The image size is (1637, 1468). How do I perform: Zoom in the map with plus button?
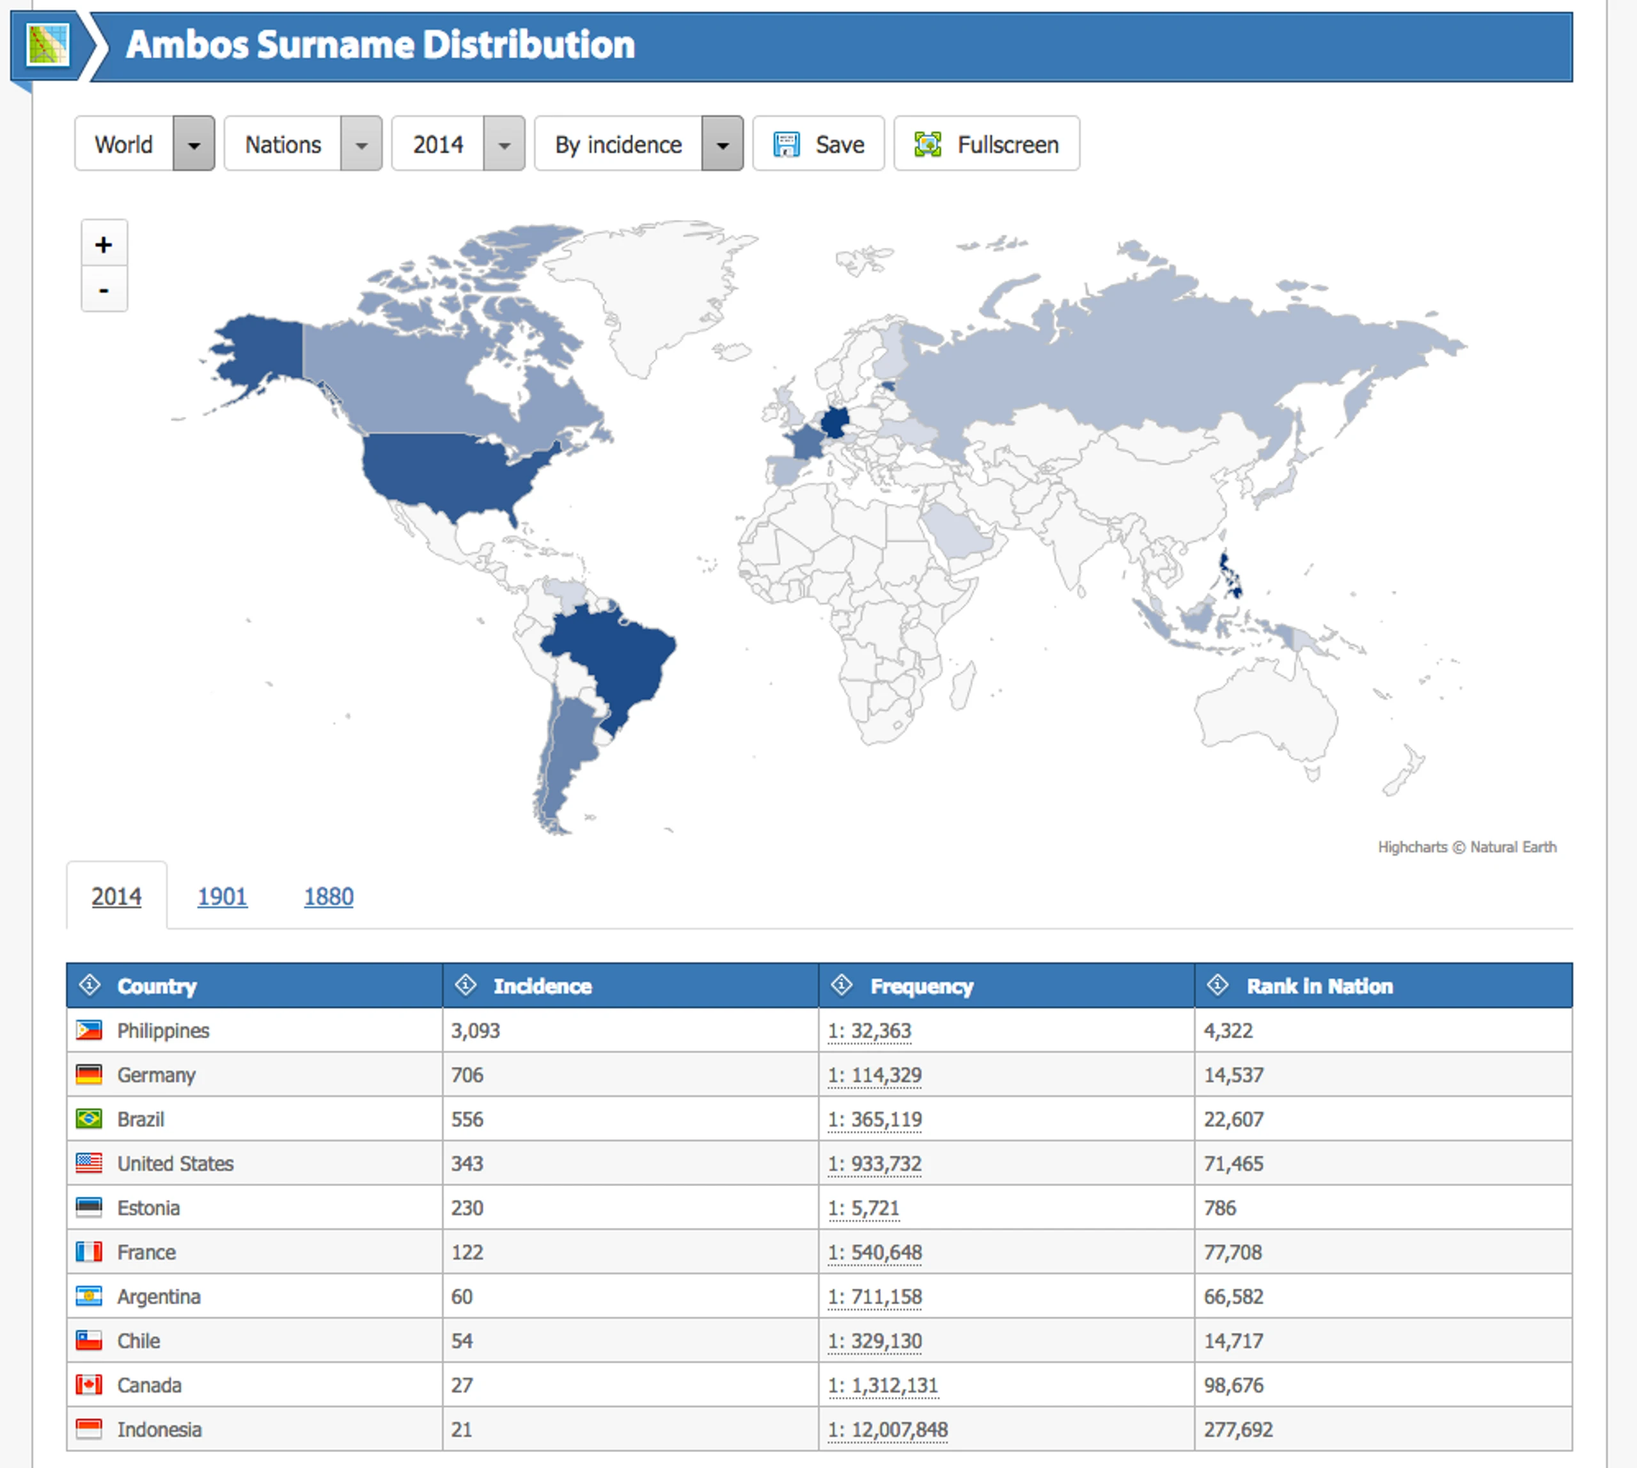(104, 244)
